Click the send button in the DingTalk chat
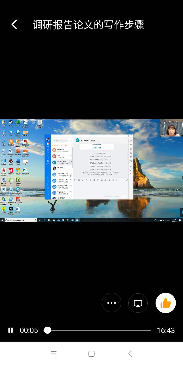The width and height of the screenshot is (183, 366). point(124,196)
